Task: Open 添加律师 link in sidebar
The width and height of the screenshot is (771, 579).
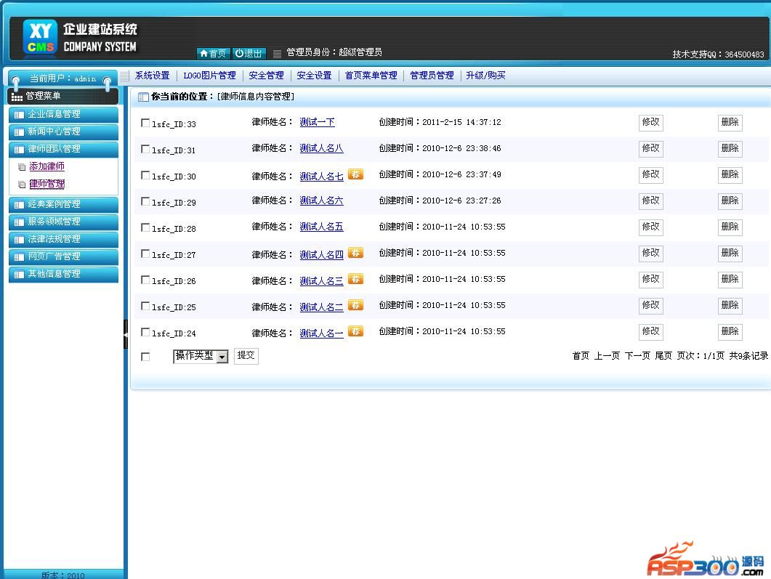Action: pyautogui.click(x=47, y=166)
